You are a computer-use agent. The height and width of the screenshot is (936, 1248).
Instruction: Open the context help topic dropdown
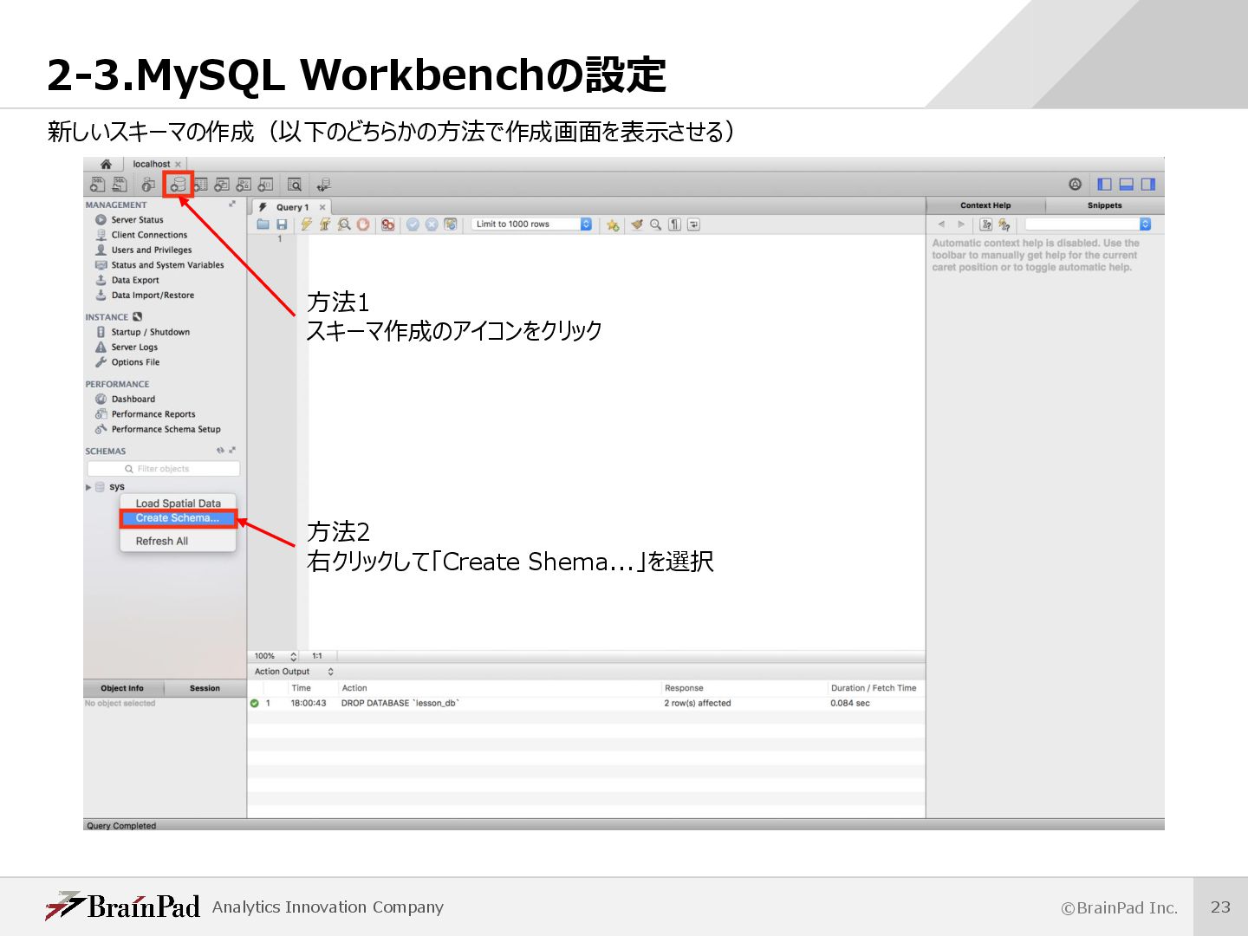click(x=1088, y=224)
